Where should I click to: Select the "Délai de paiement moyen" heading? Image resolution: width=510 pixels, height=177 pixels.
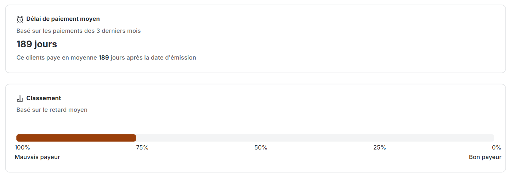click(x=63, y=19)
